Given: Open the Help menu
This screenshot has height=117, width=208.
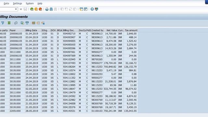Looking at the screenshot, I should coord(40,4).
